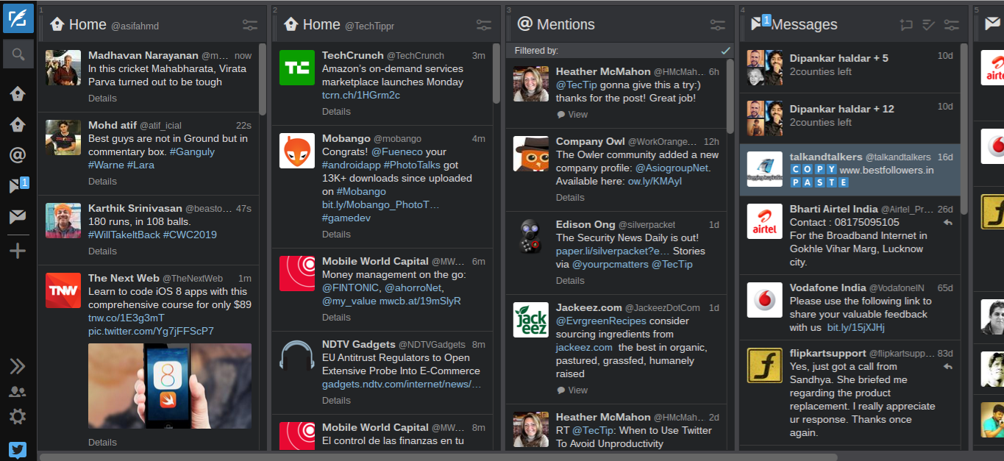Jump to the Mentions column via sidebar @ icon
This screenshot has height=461, width=1004.
point(18,155)
